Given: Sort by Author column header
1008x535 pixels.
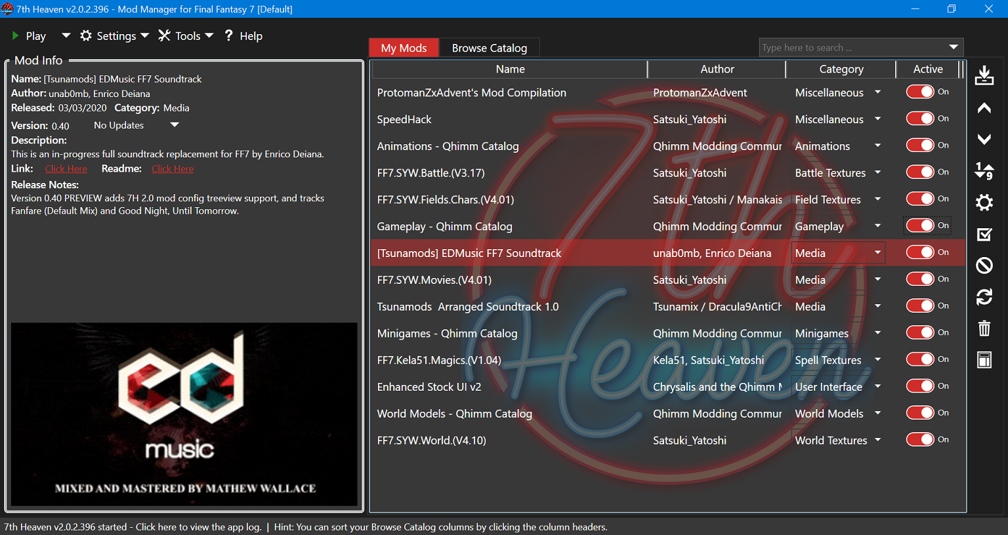Looking at the screenshot, I should point(717,69).
